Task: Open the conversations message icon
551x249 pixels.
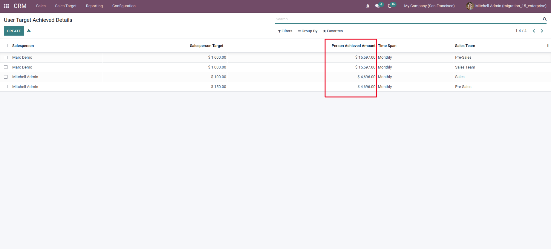Action: (x=377, y=6)
